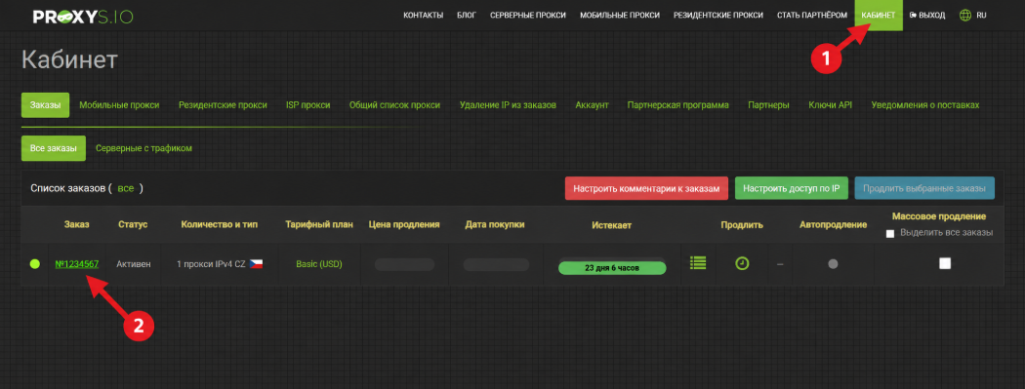The image size is (1025, 389).
Task: Click the 'Заказ' column header
Action: tap(76, 224)
